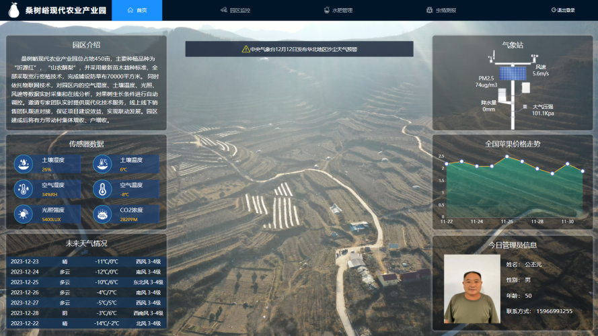Click the soil humidity sensor icon
This screenshot has width=598, height=336.
(24, 164)
